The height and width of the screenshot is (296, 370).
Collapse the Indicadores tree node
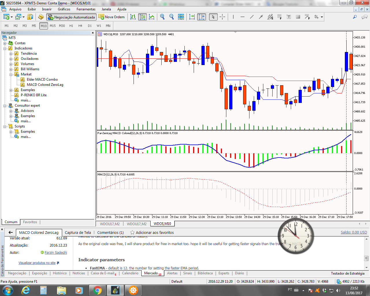(5, 49)
